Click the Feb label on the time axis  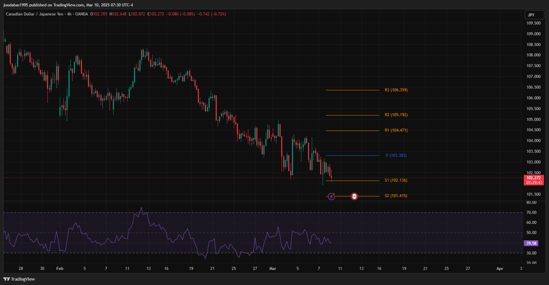[x=60, y=268]
